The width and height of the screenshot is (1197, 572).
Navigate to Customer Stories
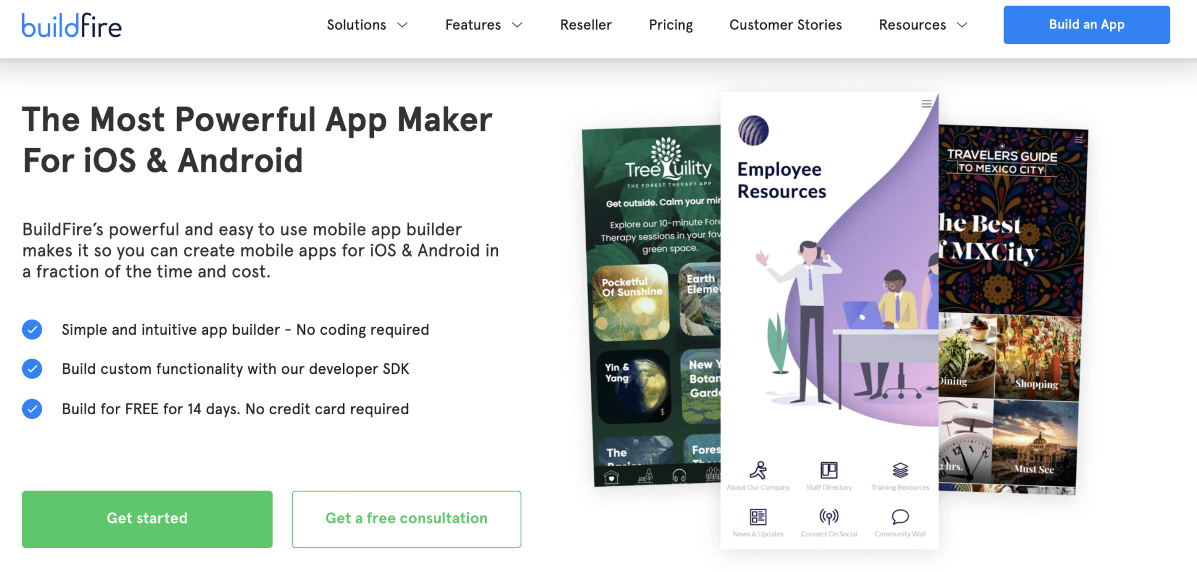click(786, 25)
